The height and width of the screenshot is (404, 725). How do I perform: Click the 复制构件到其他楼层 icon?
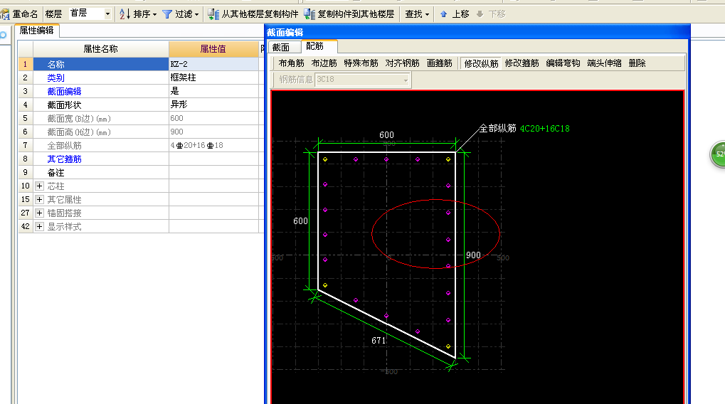pos(309,14)
